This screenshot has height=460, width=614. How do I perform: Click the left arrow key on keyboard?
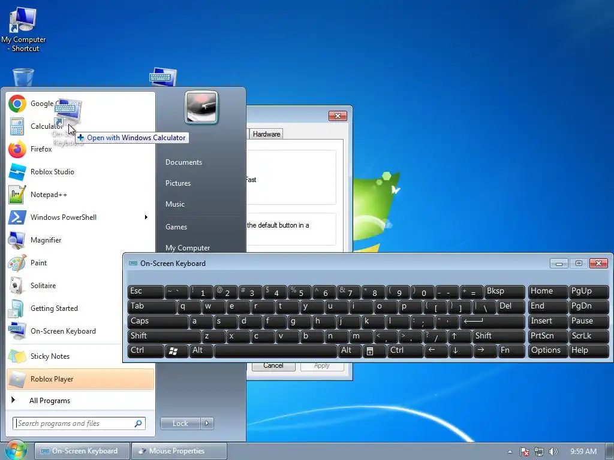[x=435, y=351]
